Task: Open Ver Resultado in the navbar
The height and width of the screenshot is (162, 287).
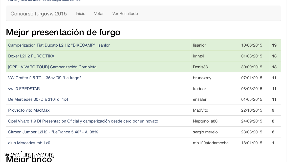Action: coord(125,14)
